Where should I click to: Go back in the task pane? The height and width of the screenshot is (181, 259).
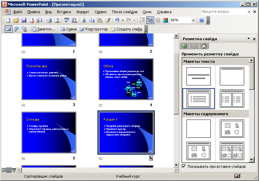click(x=184, y=46)
